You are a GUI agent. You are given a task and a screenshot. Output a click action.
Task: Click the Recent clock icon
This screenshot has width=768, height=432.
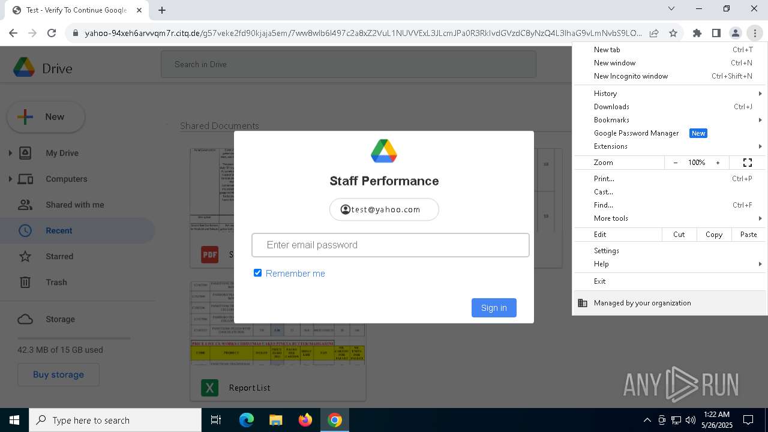click(x=25, y=230)
